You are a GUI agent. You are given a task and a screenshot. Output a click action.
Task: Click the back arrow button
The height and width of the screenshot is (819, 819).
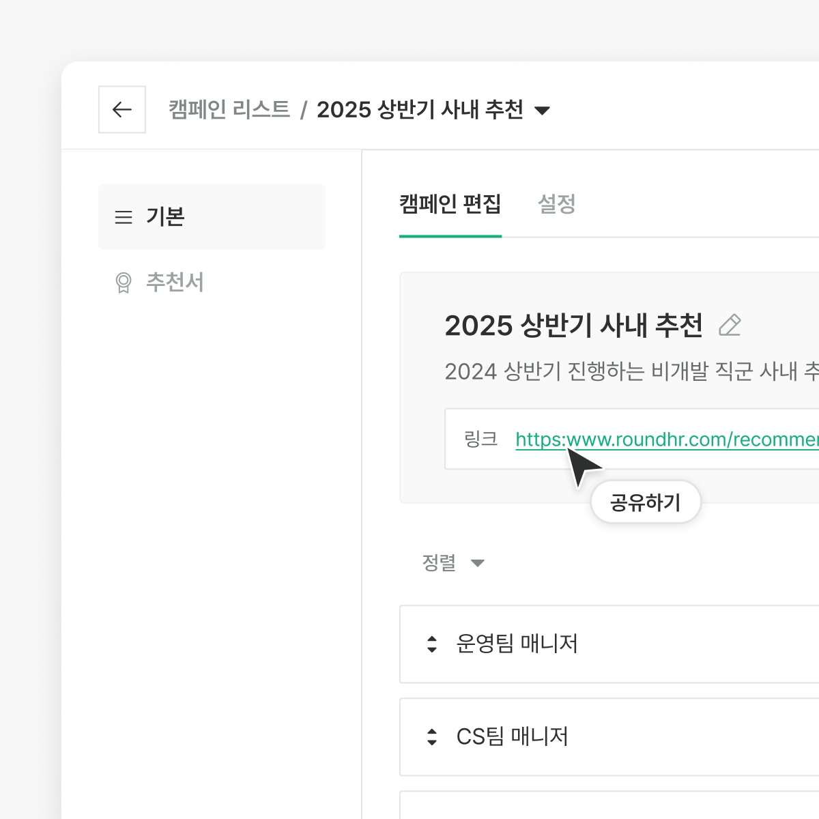(122, 109)
